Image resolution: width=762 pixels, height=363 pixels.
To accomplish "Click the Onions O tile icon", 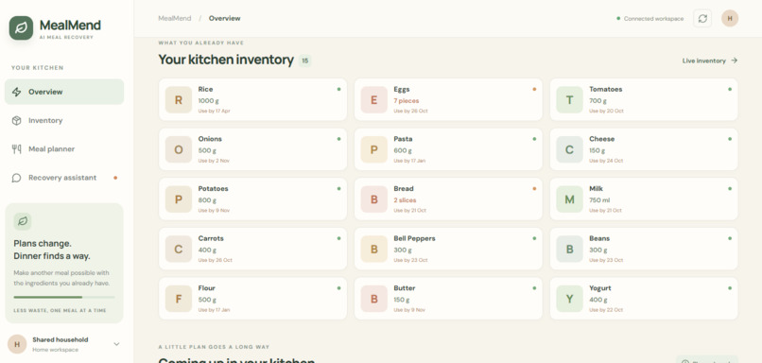I will click(x=179, y=149).
